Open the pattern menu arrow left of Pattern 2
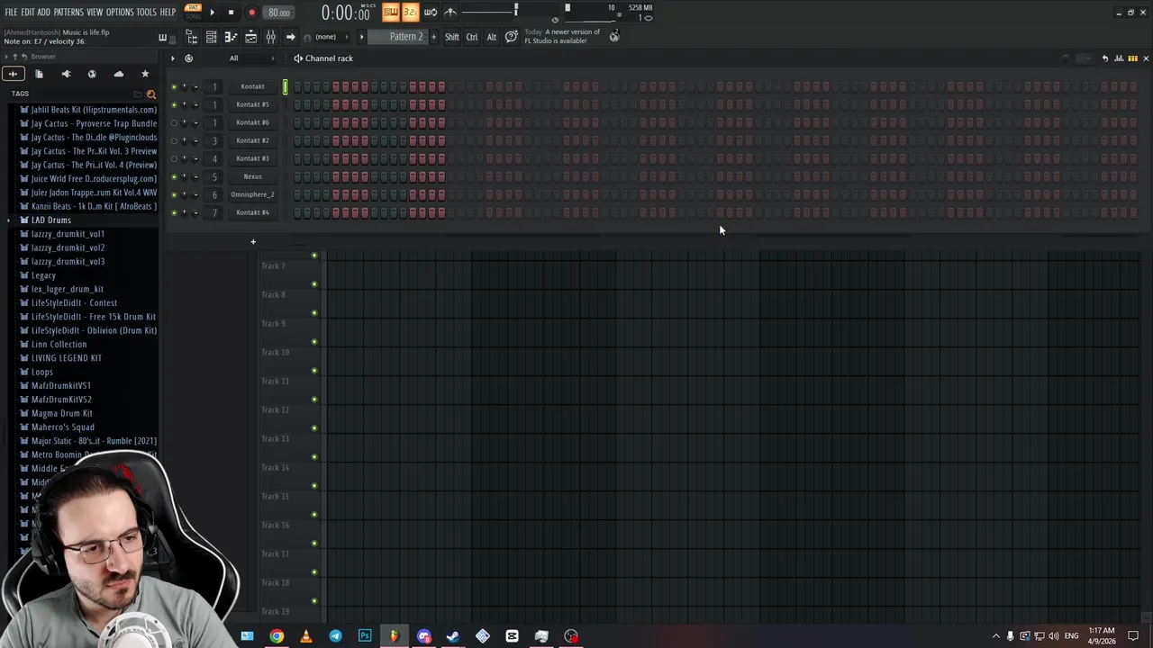Image resolution: width=1153 pixels, height=648 pixels. click(x=361, y=37)
